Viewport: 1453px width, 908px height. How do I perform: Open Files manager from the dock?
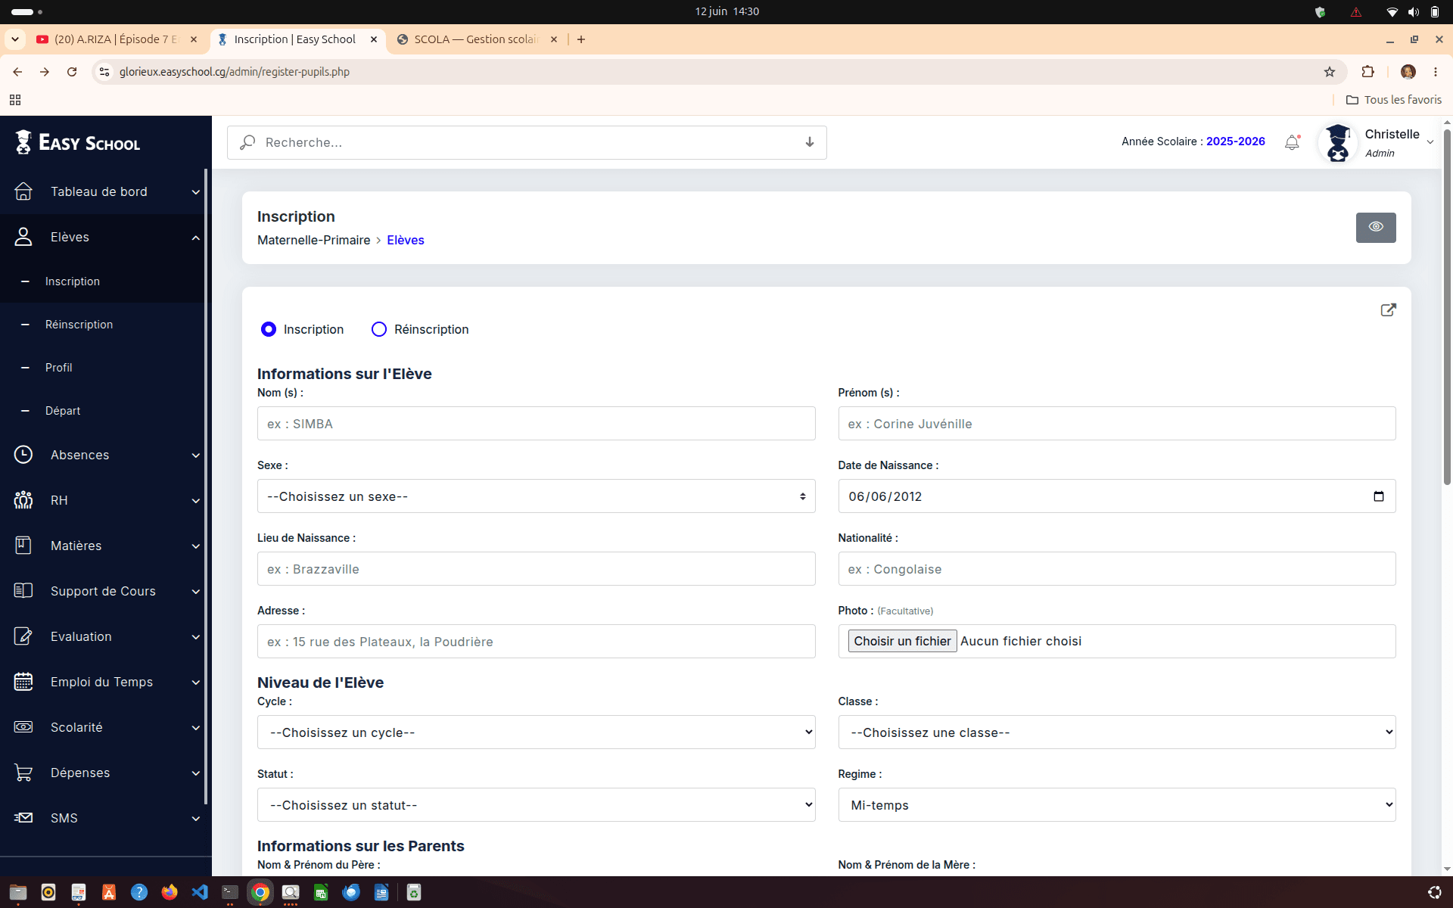point(18,892)
